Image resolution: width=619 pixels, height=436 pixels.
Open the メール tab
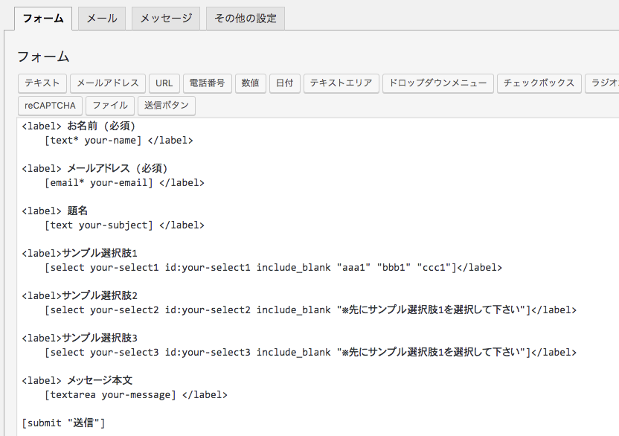pos(102,19)
